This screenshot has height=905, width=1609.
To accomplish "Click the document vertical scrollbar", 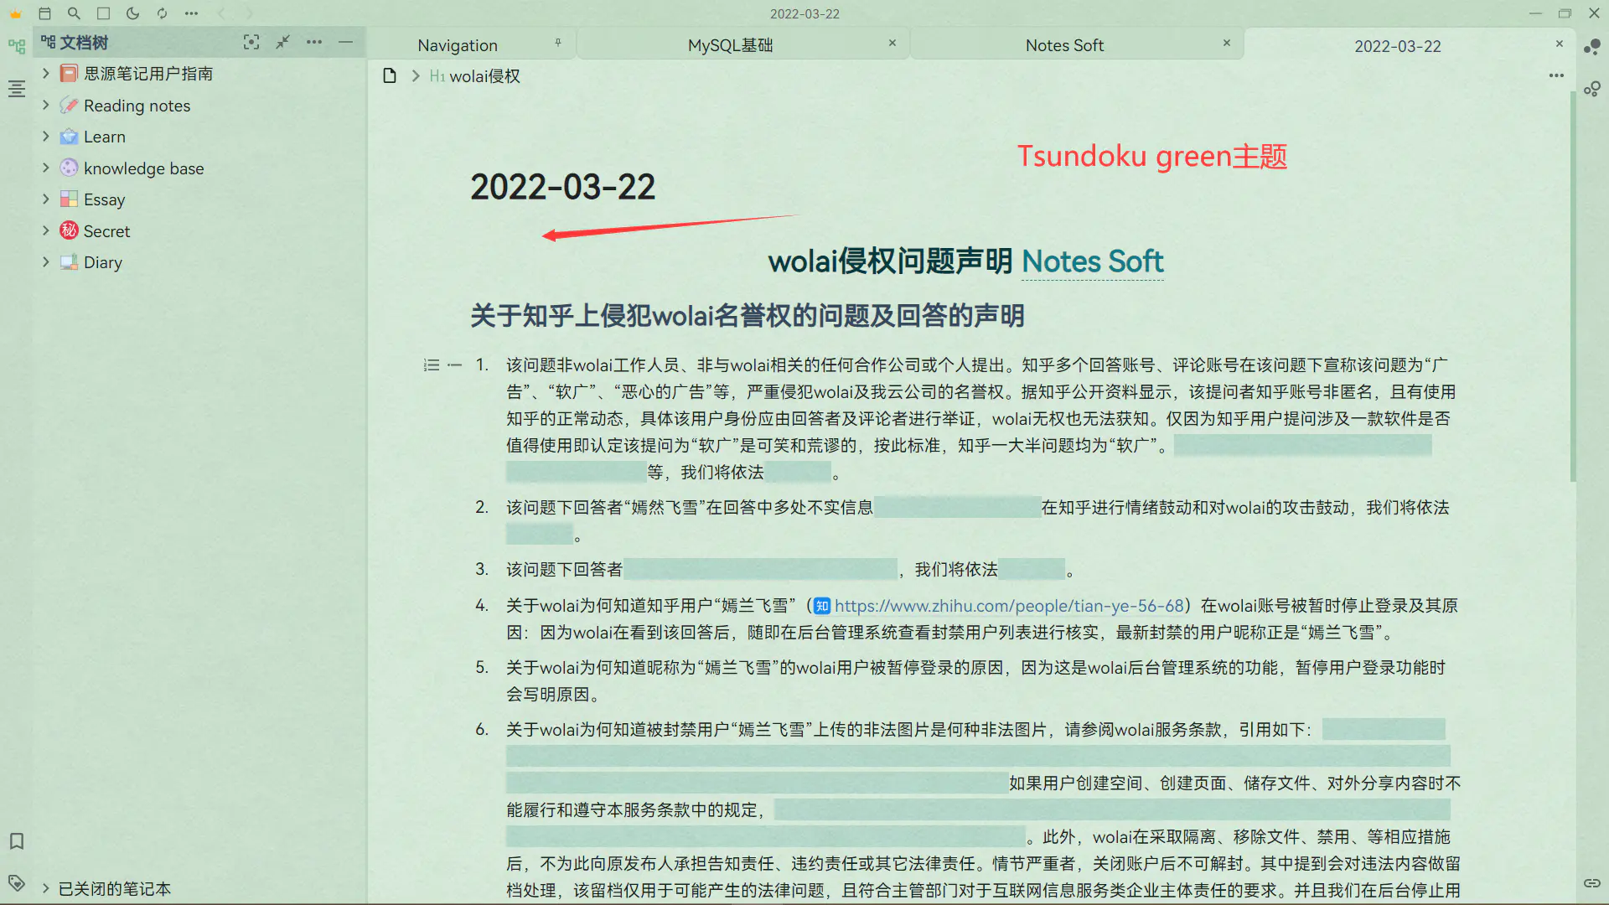I will pos(1572,285).
